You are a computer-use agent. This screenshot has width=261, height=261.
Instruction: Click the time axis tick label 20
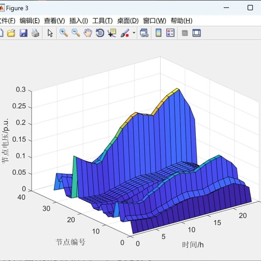243,216
